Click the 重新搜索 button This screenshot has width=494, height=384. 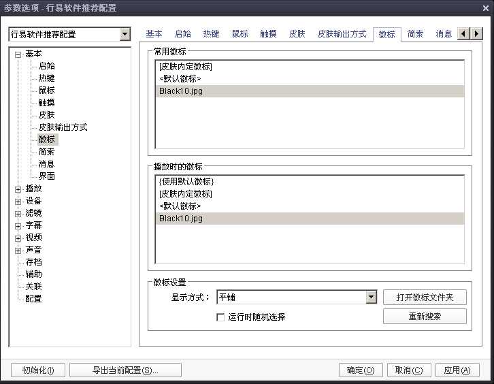click(425, 316)
